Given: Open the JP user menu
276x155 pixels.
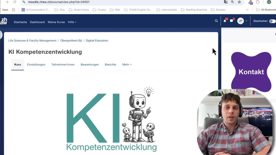Looking at the screenshot, I should click(x=242, y=21).
